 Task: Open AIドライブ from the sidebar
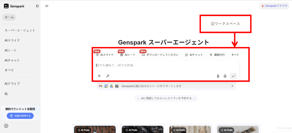click(12, 83)
